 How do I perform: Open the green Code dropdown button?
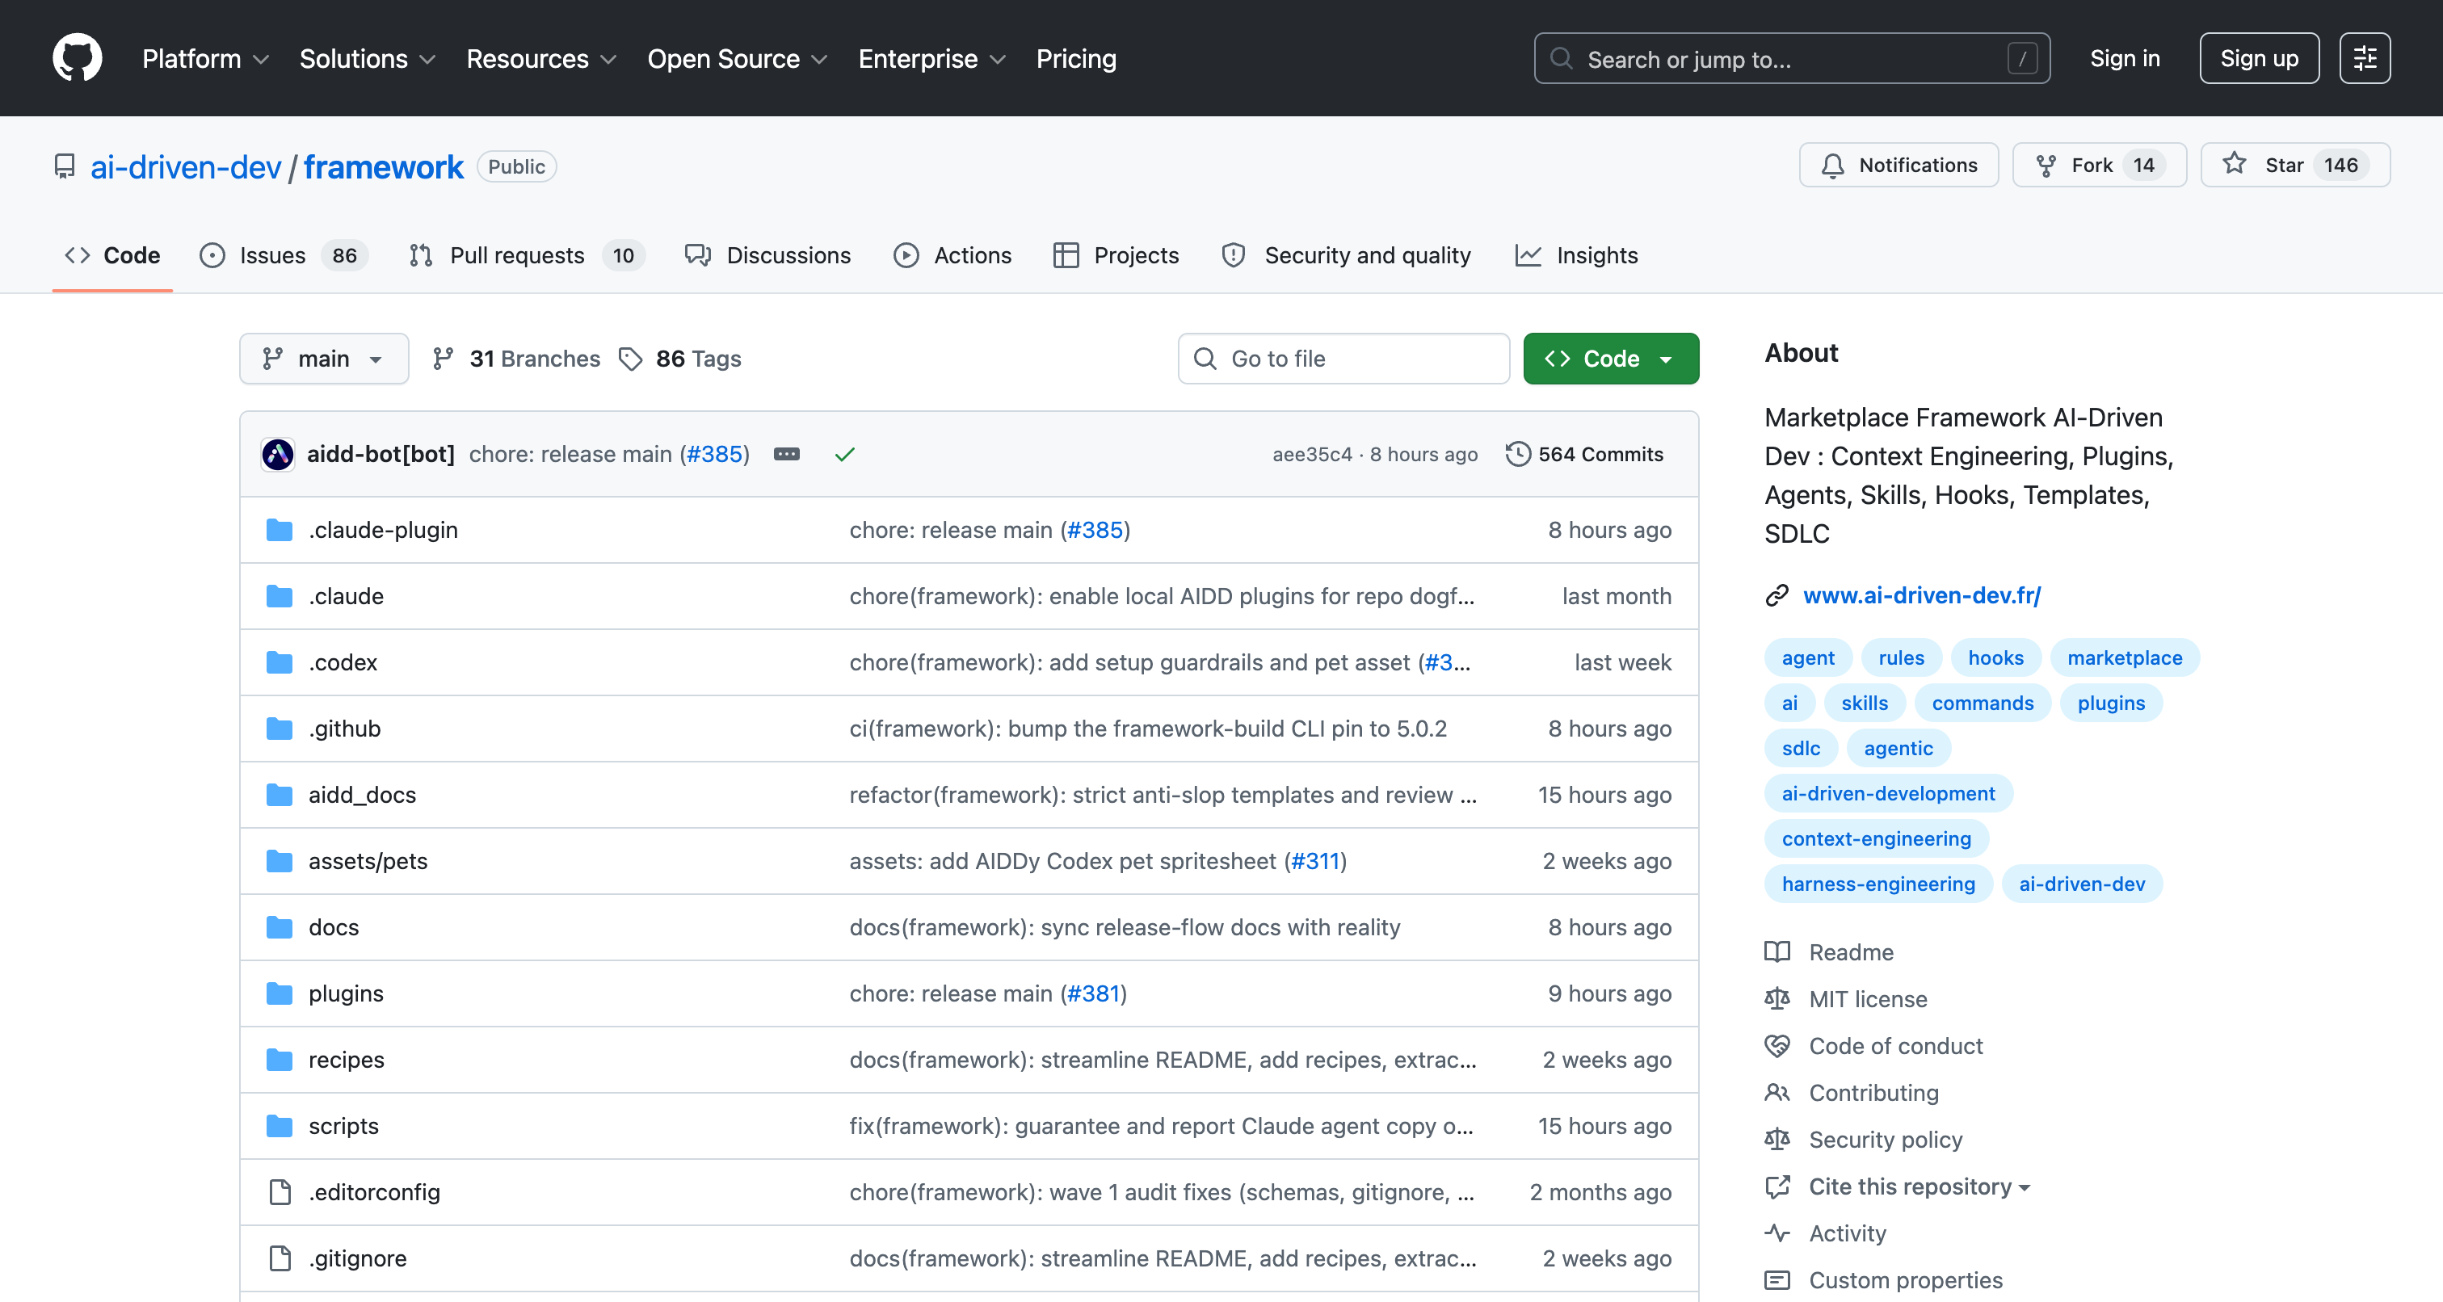pyautogui.click(x=1610, y=359)
